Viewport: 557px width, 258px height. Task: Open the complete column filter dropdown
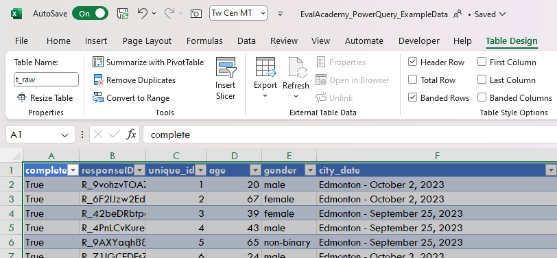coord(73,171)
